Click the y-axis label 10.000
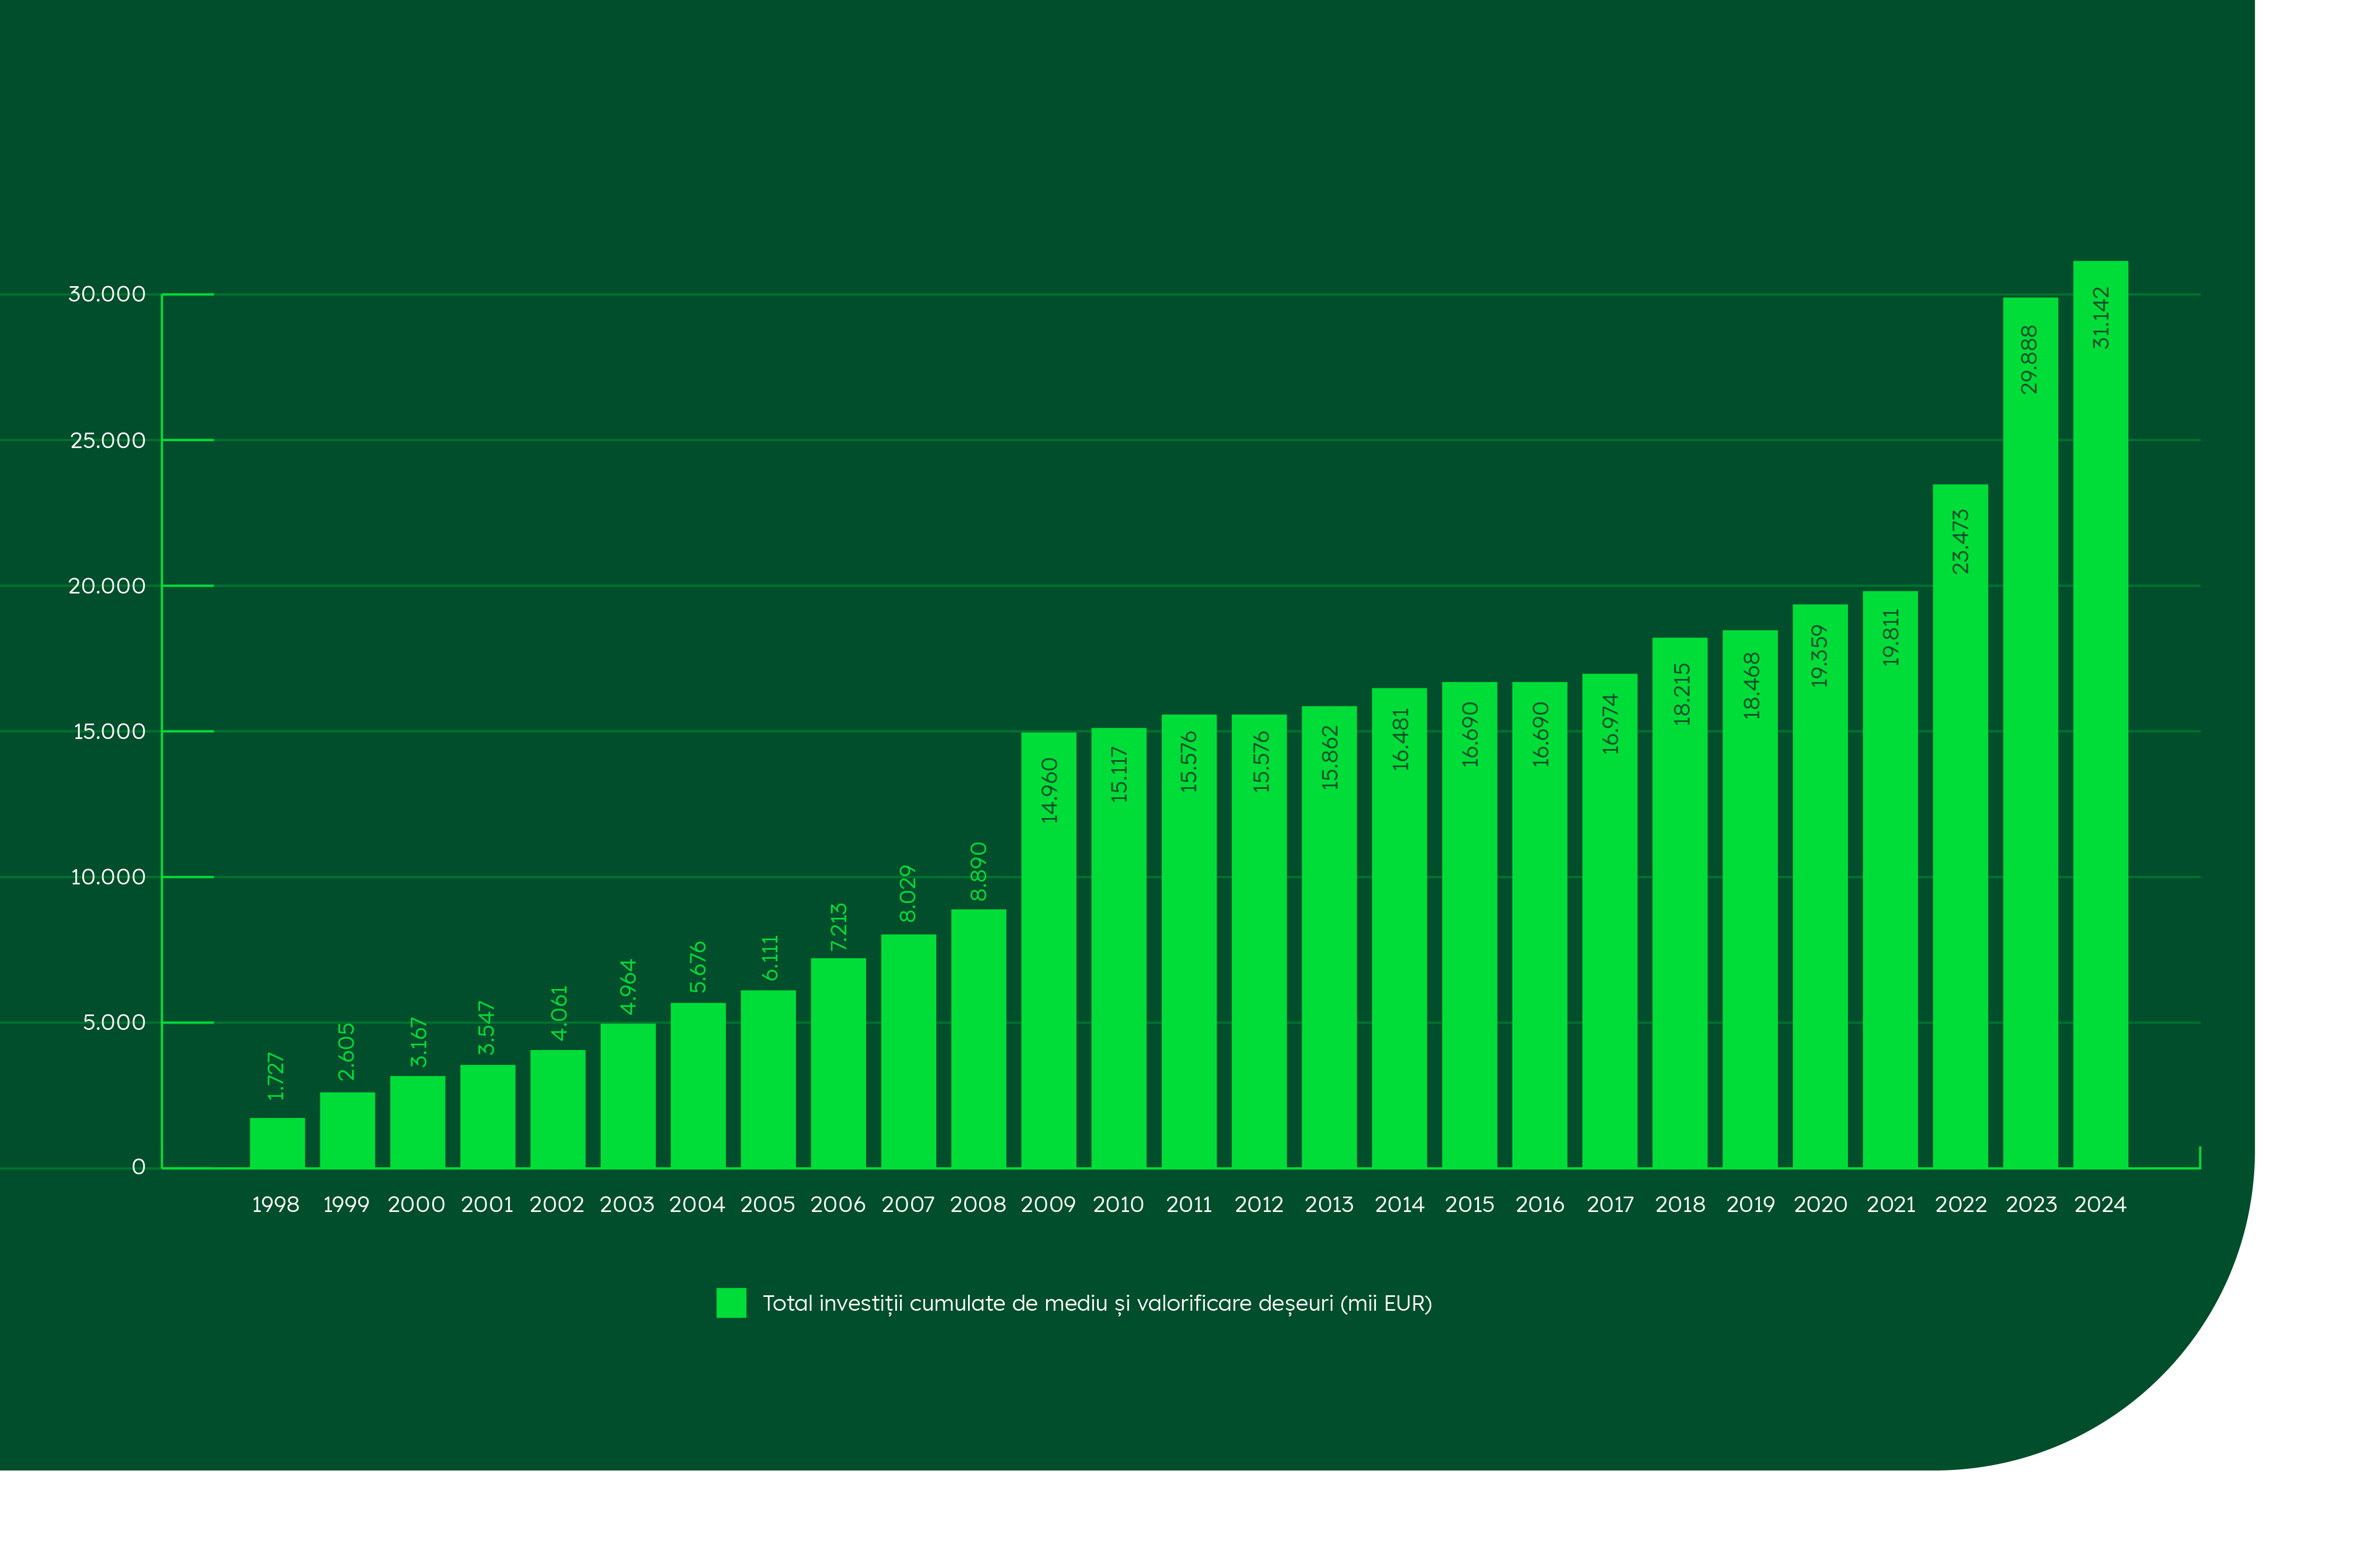 (107, 877)
